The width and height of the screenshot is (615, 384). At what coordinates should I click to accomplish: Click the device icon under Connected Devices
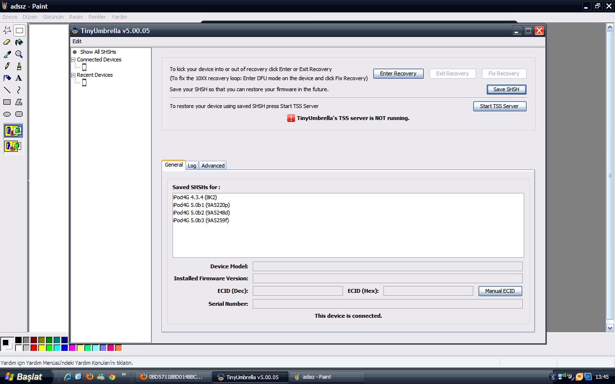point(84,67)
